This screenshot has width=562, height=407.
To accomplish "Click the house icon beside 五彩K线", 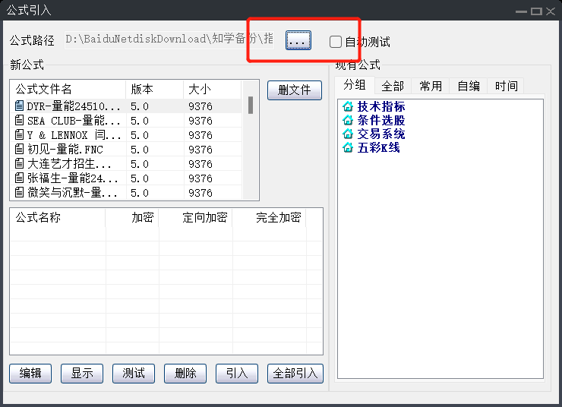I will (x=348, y=147).
